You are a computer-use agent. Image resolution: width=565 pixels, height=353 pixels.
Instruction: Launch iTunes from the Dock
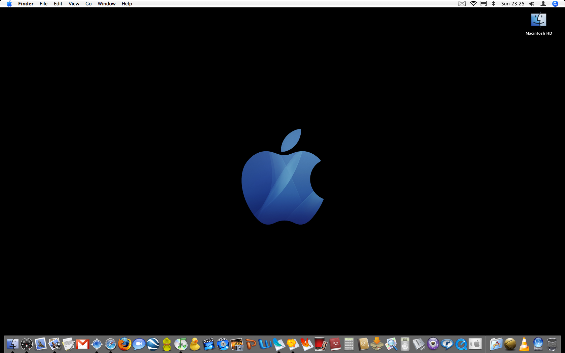click(x=181, y=344)
